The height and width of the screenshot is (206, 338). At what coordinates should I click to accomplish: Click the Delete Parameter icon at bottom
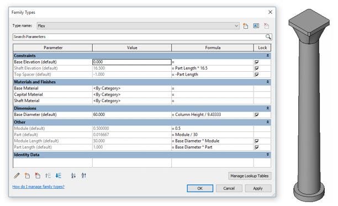coord(38,176)
